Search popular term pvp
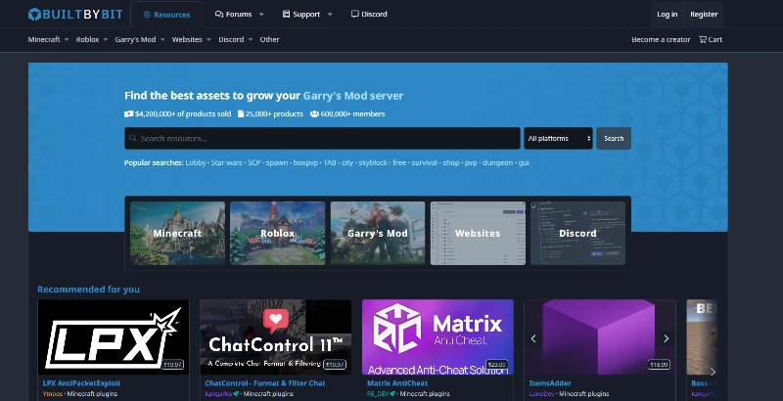The image size is (783, 401). tap(471, 162)
